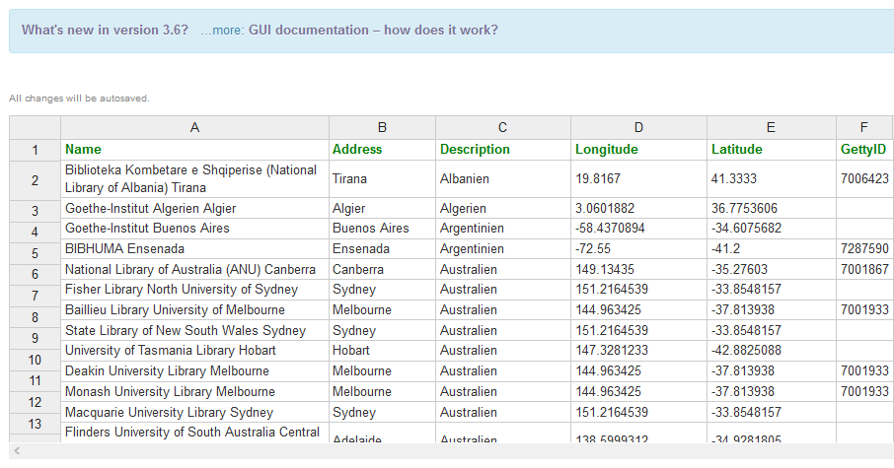Select the longitude cell '19.8167'

pos(638,178)
